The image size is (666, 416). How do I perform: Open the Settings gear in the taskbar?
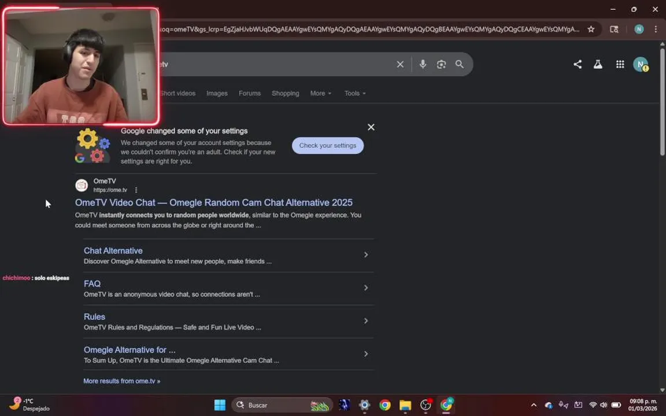click(364, 405)
